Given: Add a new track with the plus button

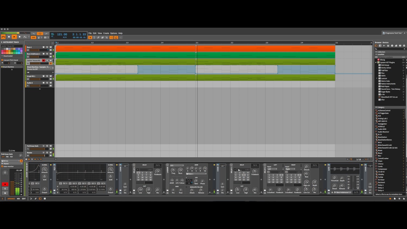Looking at the screenshot, I should click(40, 89).
